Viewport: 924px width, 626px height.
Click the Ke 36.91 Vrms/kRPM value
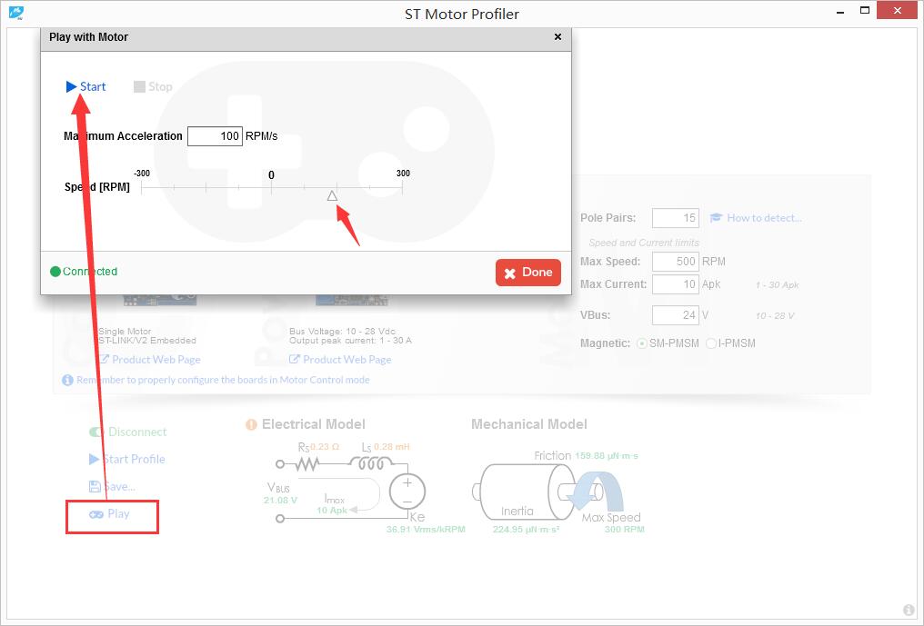(426, 530)
